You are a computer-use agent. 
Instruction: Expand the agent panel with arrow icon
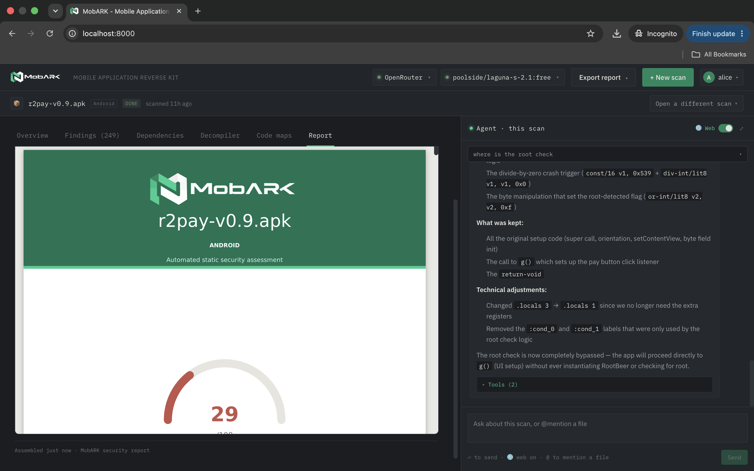click(x=741, y=128)
